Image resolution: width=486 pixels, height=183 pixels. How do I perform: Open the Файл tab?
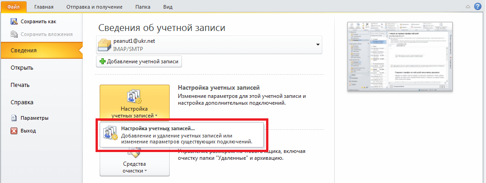tap(13, 6)
